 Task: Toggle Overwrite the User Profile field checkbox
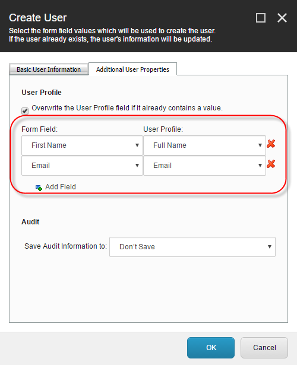point(25,110)
